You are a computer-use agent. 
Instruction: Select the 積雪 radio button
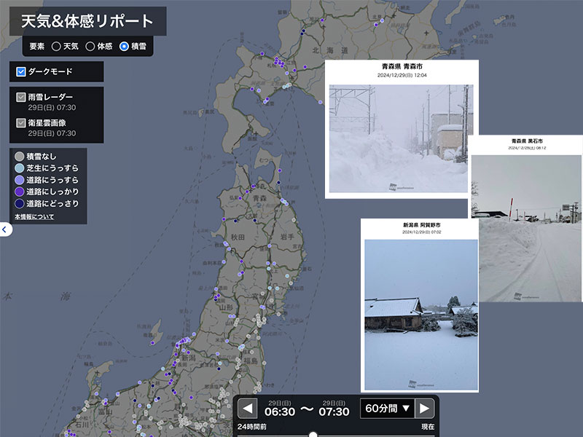point(124,47)
